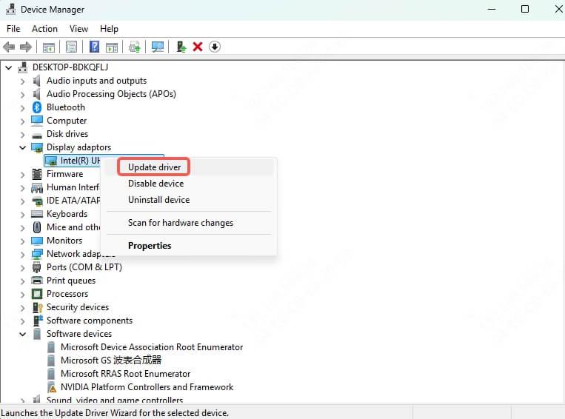Expand the Security devices chevron
Image resolution: width=565 pixels, height=419 pixels.
pyautogui.click(x=23, y=308)
